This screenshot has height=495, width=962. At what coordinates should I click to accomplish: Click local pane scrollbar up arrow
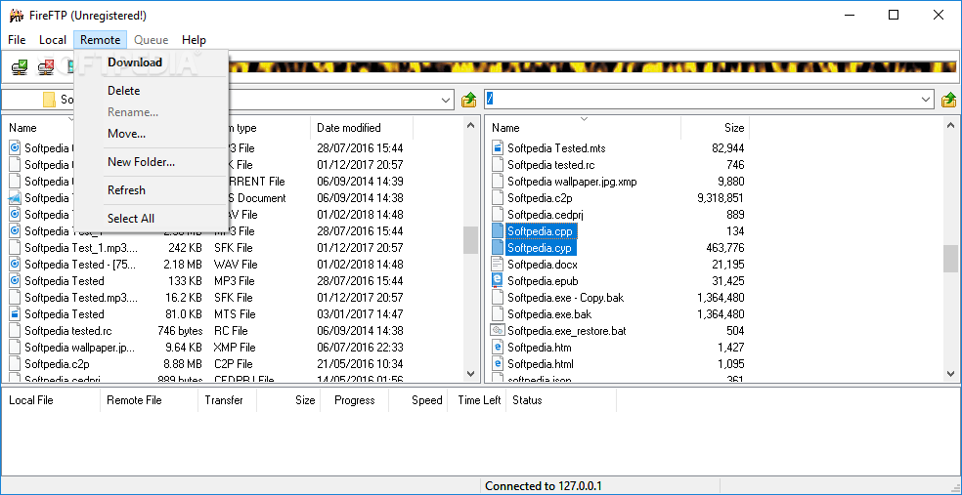click(470, 125)
